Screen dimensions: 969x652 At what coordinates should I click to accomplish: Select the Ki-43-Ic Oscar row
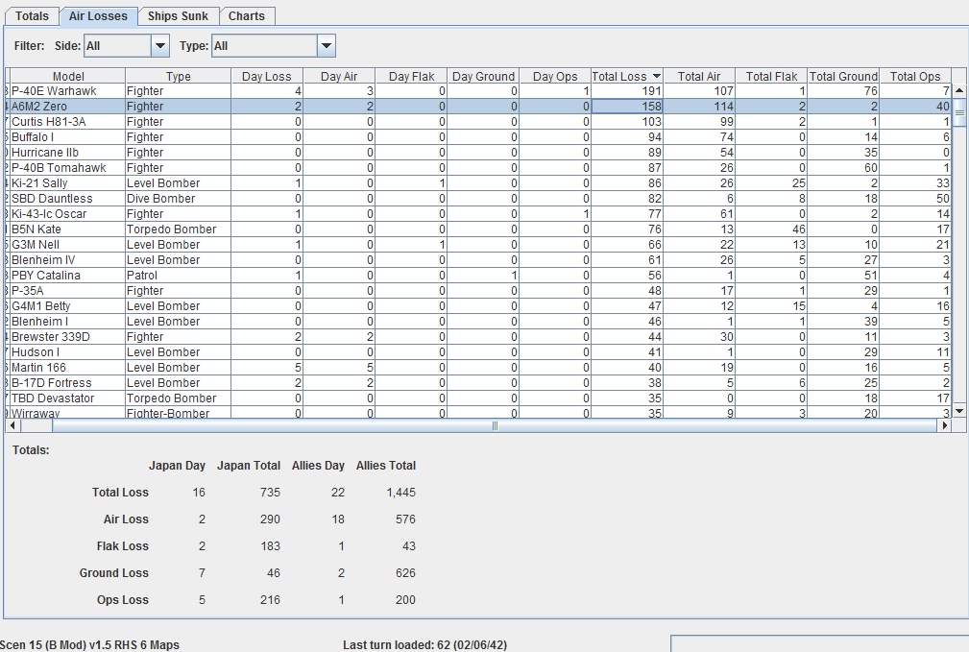pyautogui.click(x=478, y=214)
